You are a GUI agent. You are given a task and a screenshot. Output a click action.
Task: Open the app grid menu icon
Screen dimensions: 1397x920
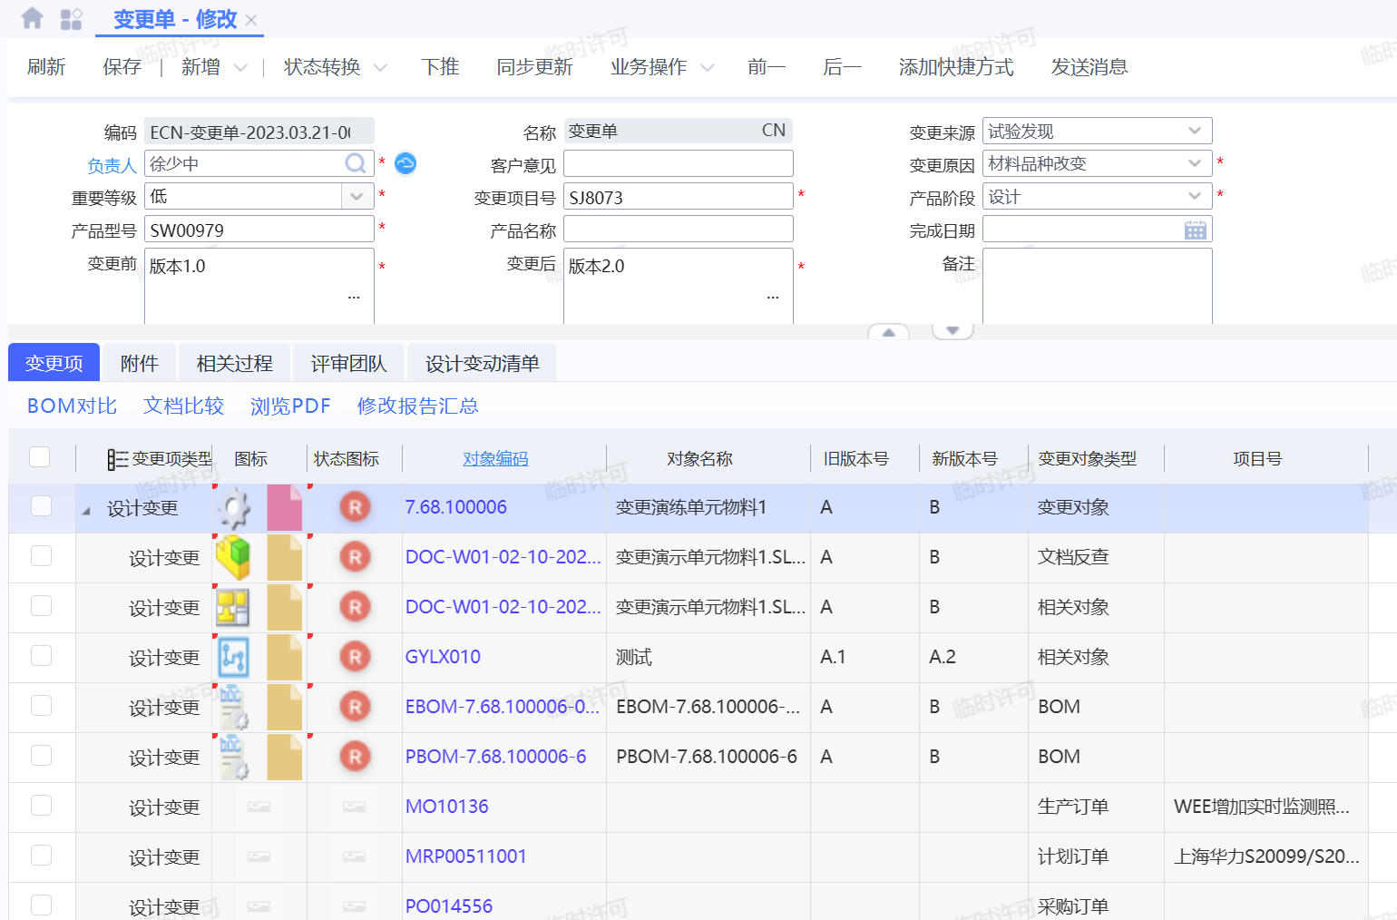[71, 19]
